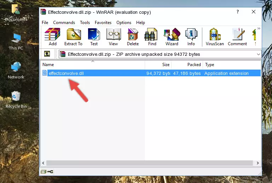This screenshot has width=272, height=183.
Task: Open the Extract To tool
Action: pyautogui.click(x=73, y=37)
